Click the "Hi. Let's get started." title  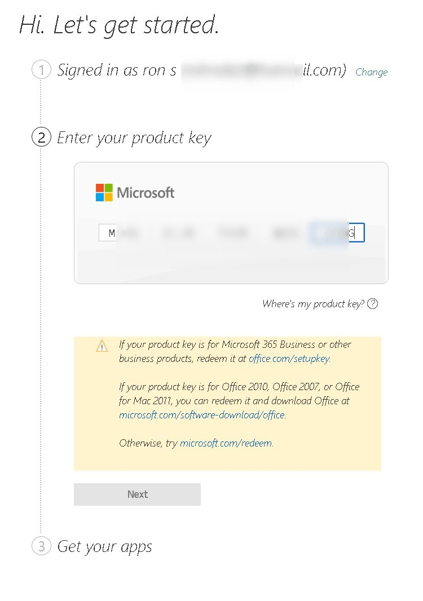pos(119,25)
